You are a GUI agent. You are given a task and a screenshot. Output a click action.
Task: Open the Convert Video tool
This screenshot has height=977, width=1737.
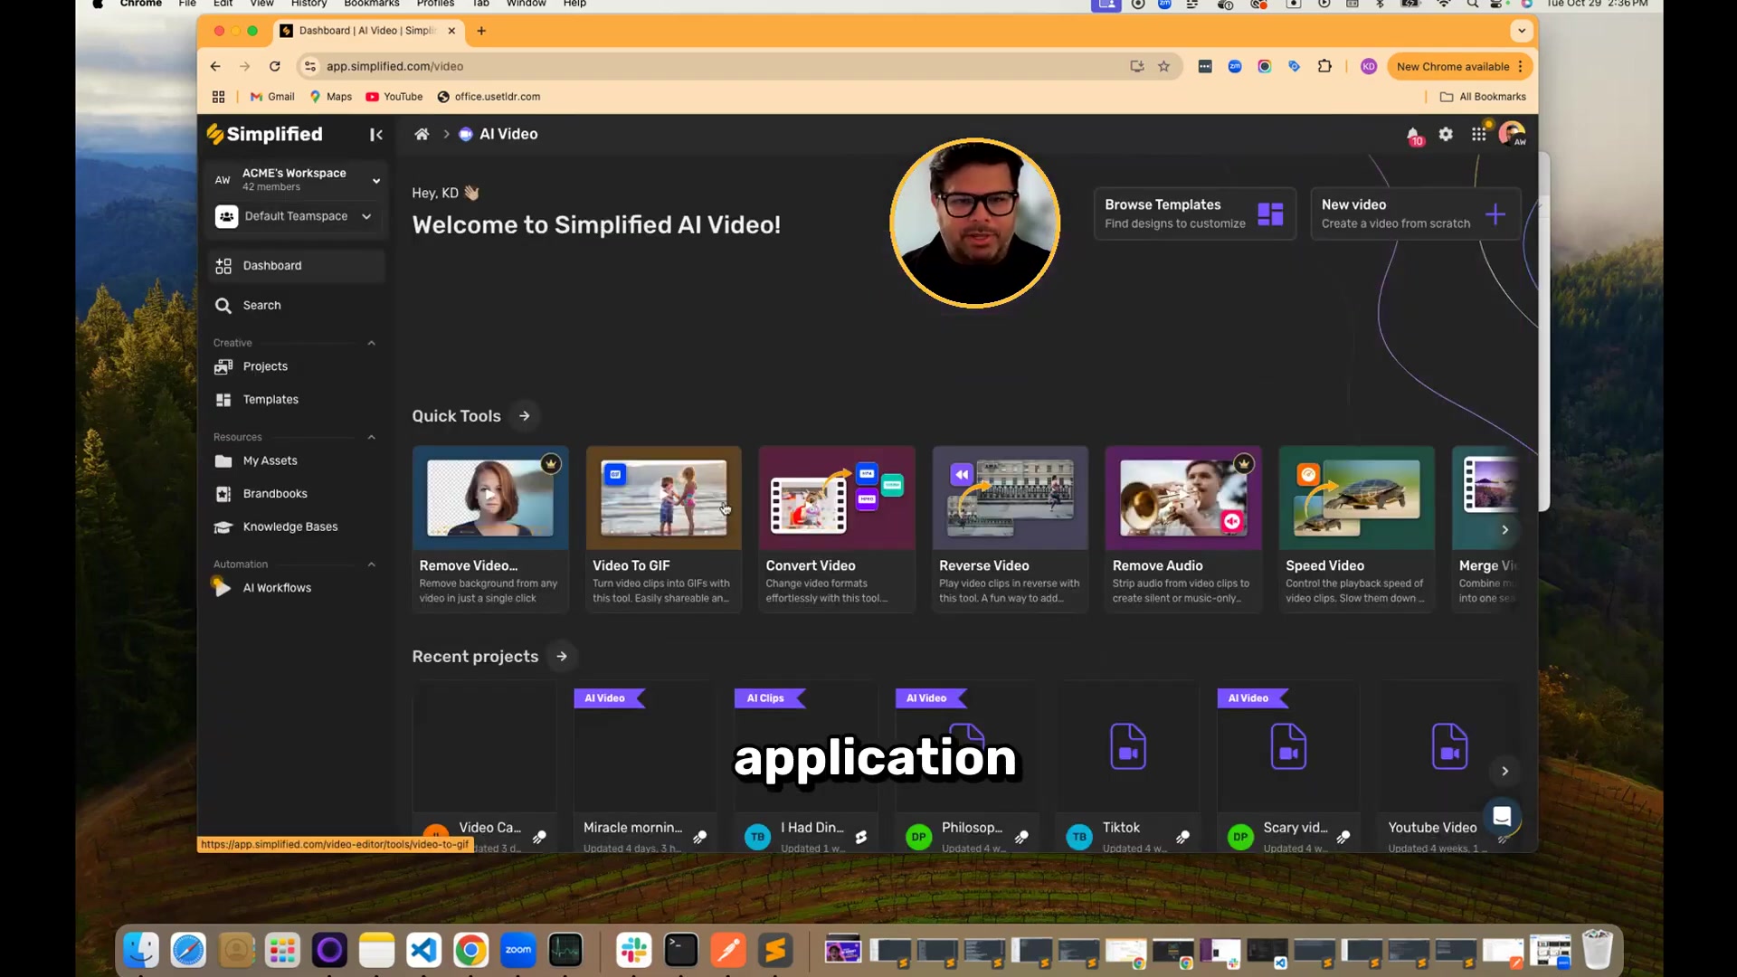(x=837, y=528)
